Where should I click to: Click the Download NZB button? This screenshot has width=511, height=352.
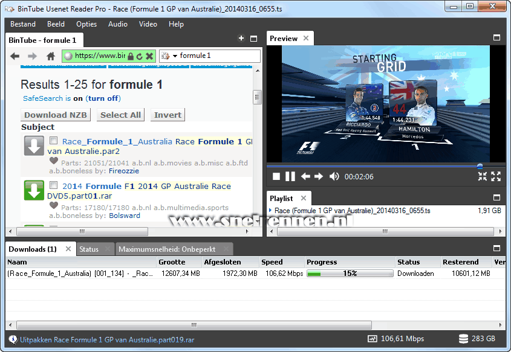(x=56, y=115)
